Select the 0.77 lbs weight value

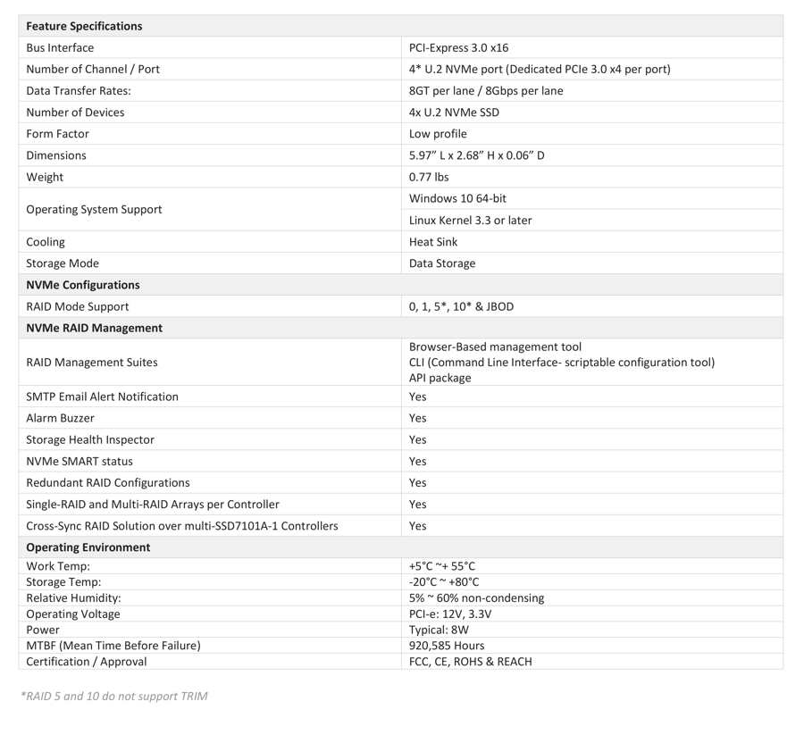coord(429,177)
